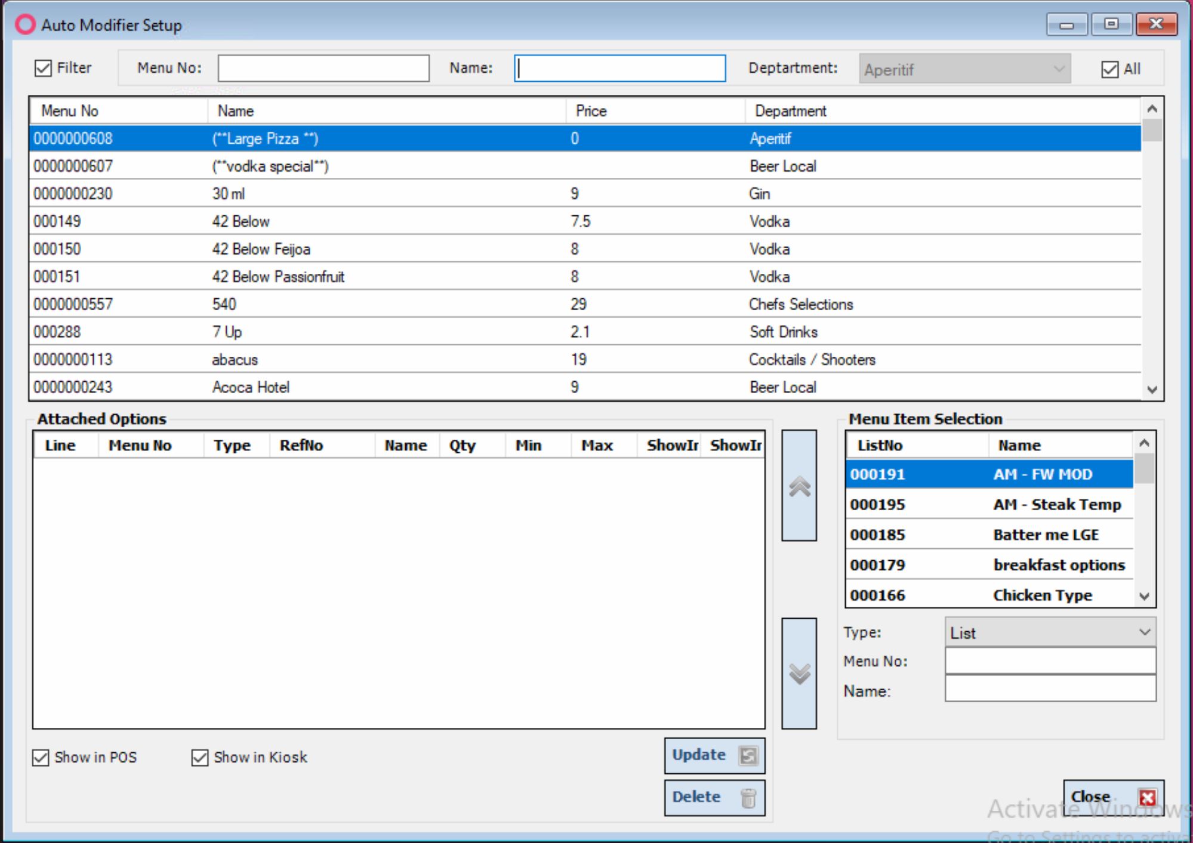
Task: Select AM - FW MOD list item
Action: click(x=989, y=474)
